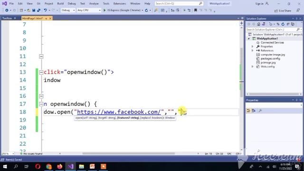Screen dimensions: 304x171
Task: Expand the References tree node
Action: 252,51
